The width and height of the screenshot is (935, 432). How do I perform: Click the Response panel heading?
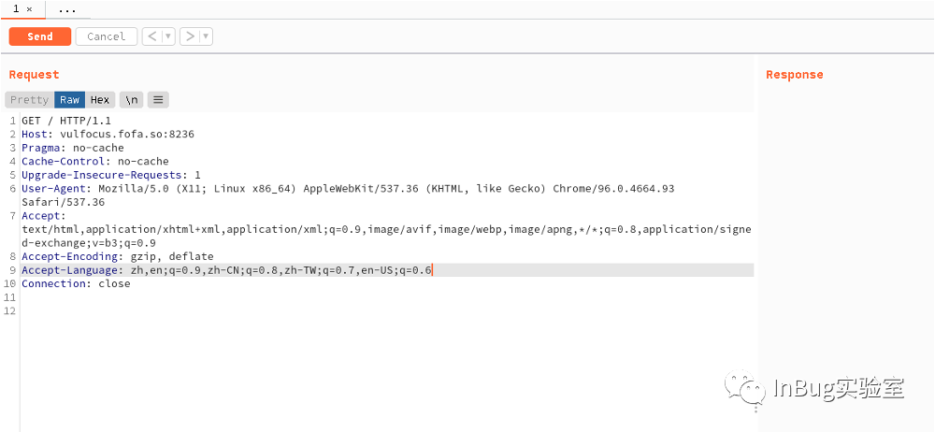click(x=794, y=75)
